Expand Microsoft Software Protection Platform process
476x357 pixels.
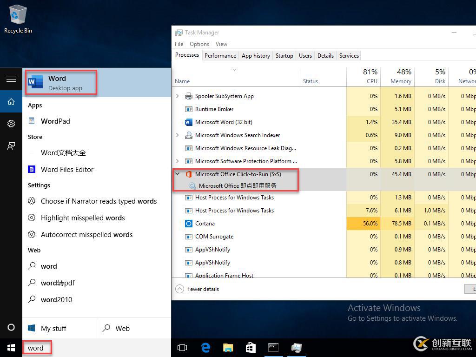(178, 161)
